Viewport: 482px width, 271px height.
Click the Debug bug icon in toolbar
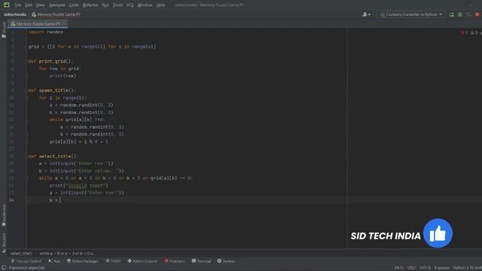(x=460, y=14)
